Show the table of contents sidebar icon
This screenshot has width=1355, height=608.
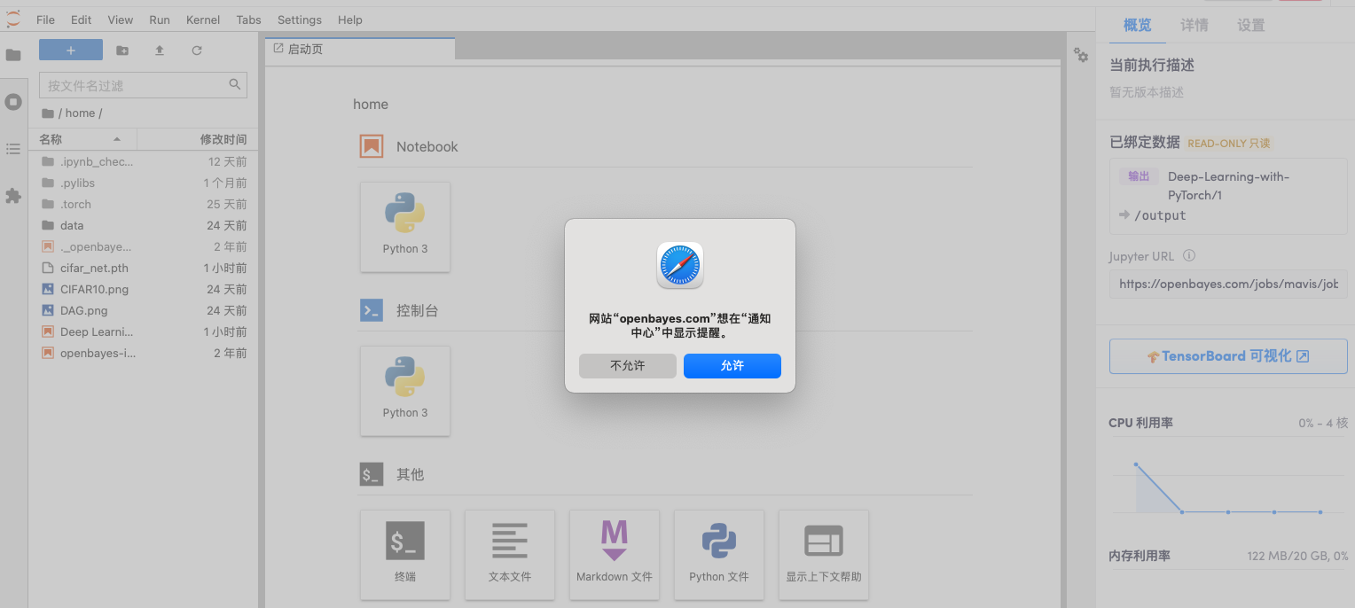click(x=13, y=149)
